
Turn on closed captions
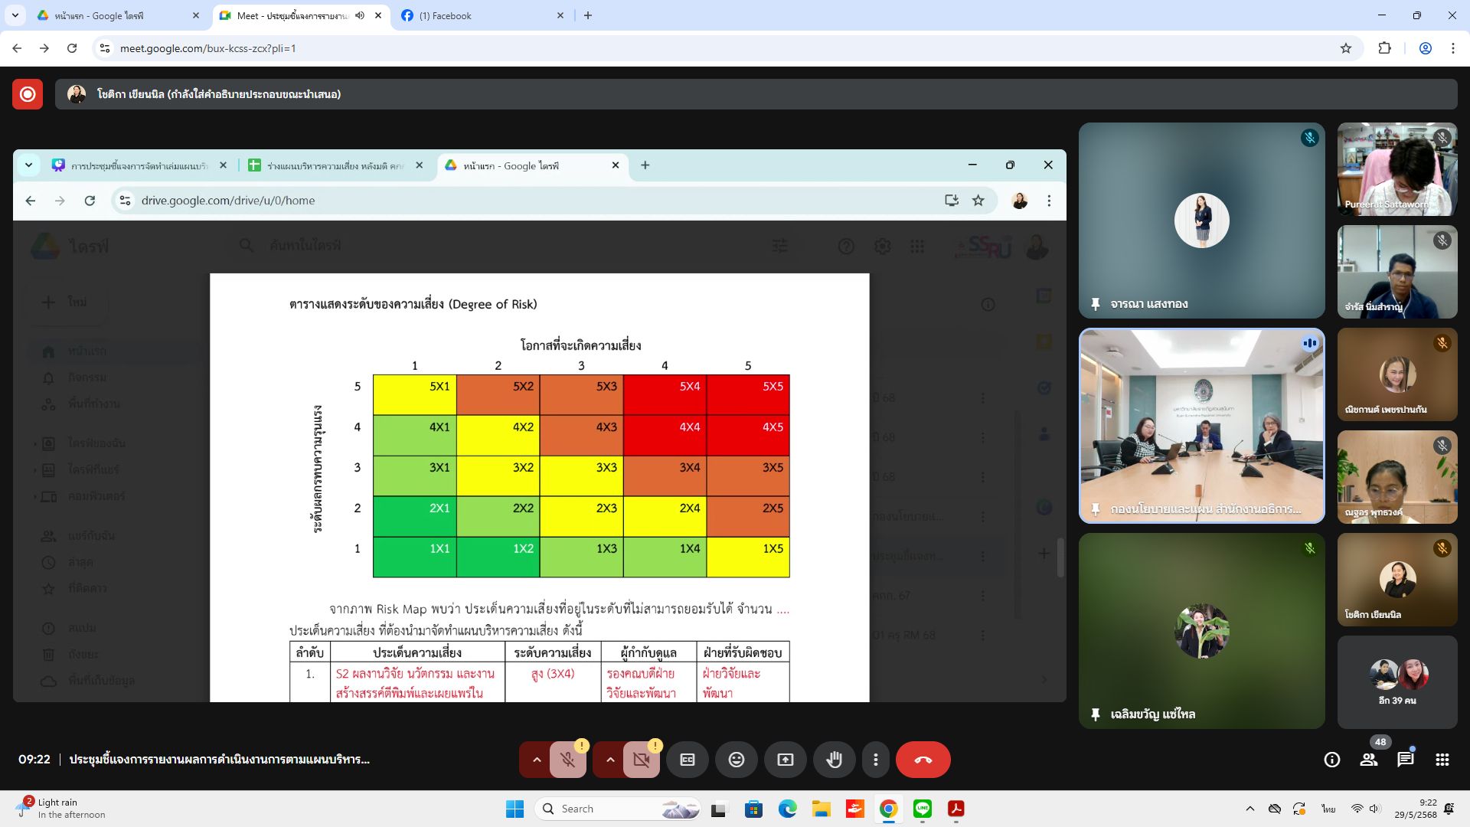687,760
